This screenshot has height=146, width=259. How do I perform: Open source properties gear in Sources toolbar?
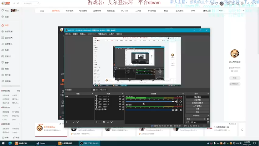pos(104,122)
